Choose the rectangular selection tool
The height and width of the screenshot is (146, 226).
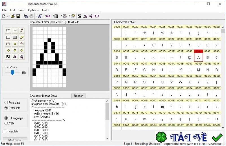click(x=8, y=31)
